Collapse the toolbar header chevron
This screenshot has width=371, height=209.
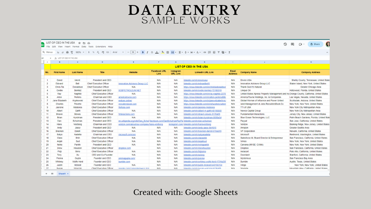(327, 52)
